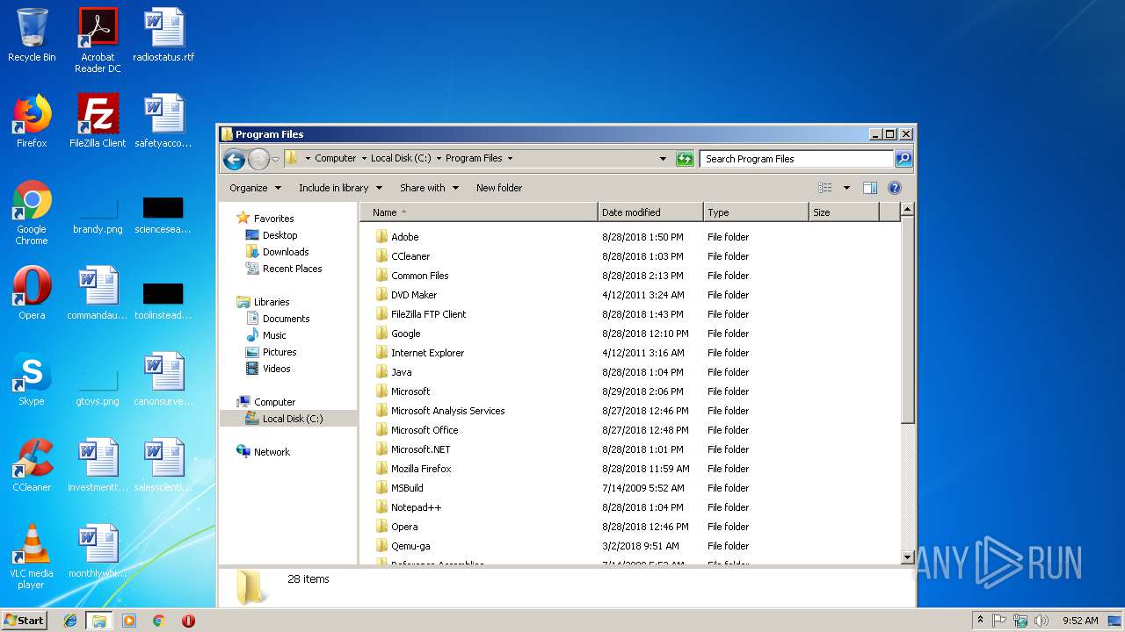Viewport: 1125px width, 632px height.
Task: Select the Acrobat Reader DC desktop shortcut
Action: [98, 40]
